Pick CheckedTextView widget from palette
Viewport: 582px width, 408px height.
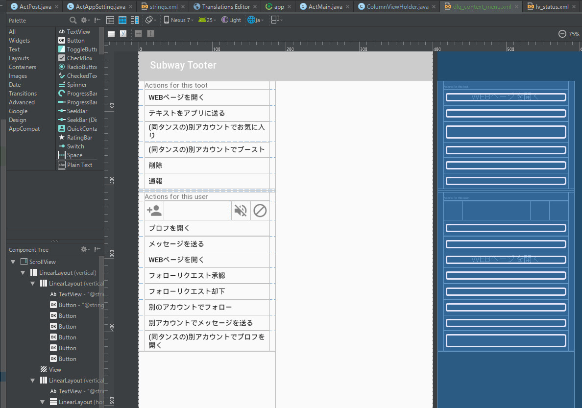point(77,76)
